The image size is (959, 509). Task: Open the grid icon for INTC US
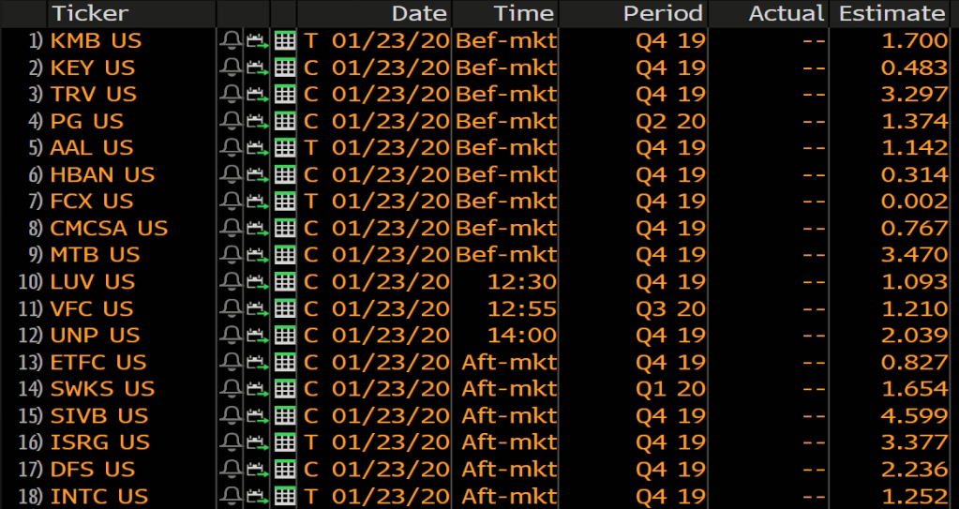(284, 496)
